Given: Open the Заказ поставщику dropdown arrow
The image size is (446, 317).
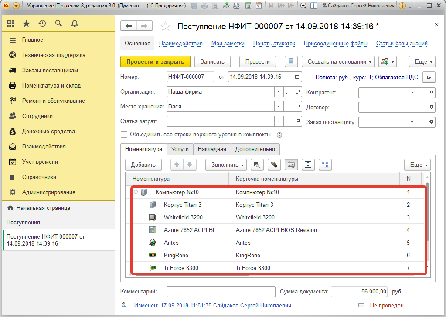Looking at the screenshot, I should (412, 122).
